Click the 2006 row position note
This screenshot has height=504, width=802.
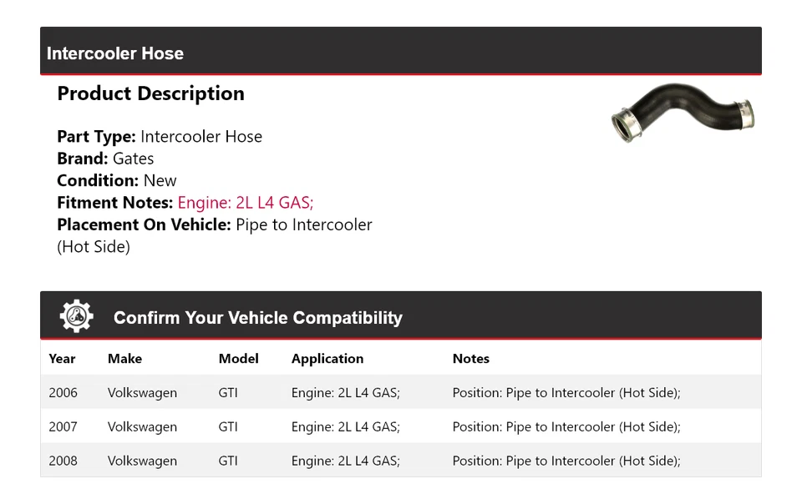tap(566, 393)
